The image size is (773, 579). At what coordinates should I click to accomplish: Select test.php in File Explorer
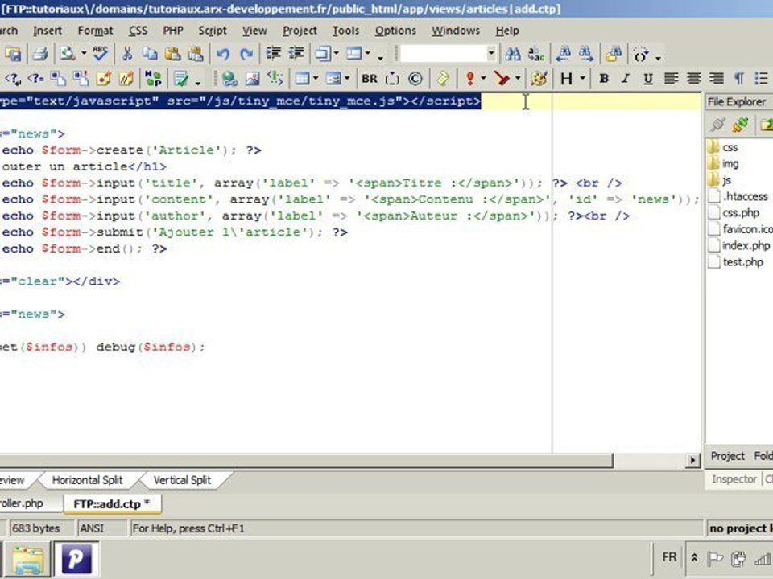click(x=736, y=262)
